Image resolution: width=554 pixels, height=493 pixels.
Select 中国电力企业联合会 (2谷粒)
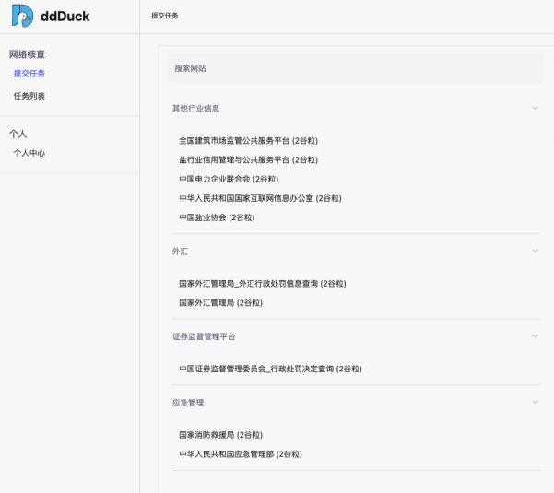click(x=229, y=179)
